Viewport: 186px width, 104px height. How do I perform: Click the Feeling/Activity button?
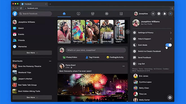pyautogui.click(x=115, y=57)
